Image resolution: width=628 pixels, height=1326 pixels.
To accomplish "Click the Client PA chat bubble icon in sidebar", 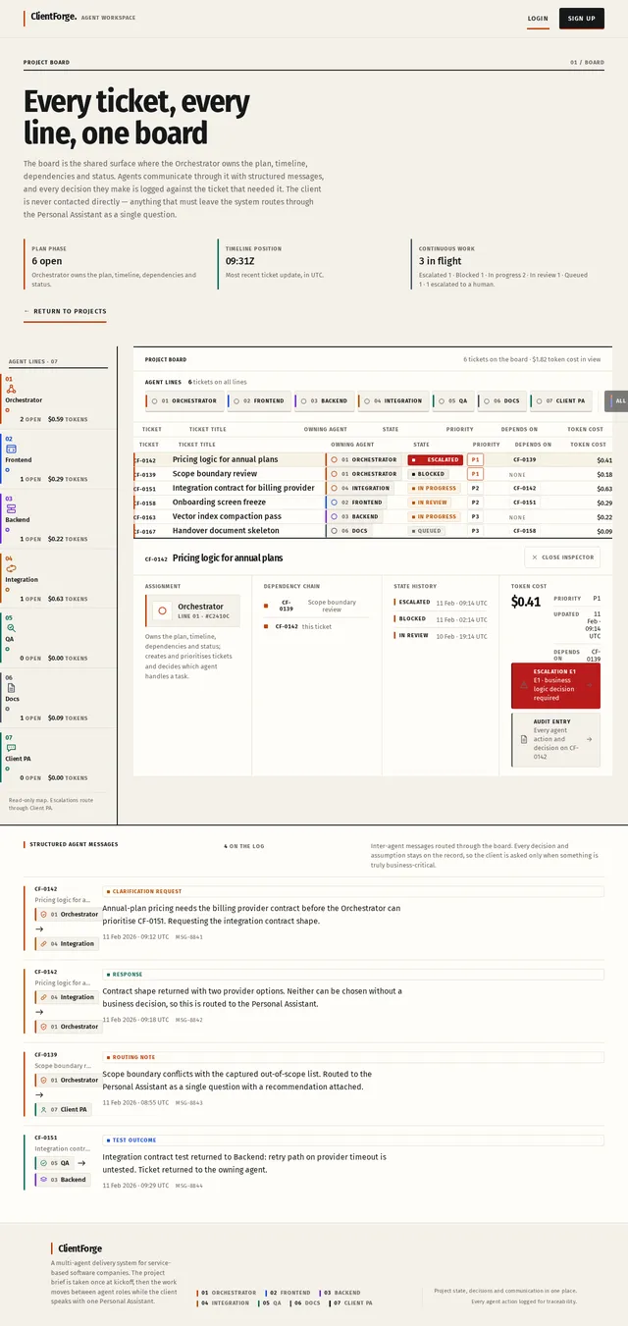I will pos(11,747).
